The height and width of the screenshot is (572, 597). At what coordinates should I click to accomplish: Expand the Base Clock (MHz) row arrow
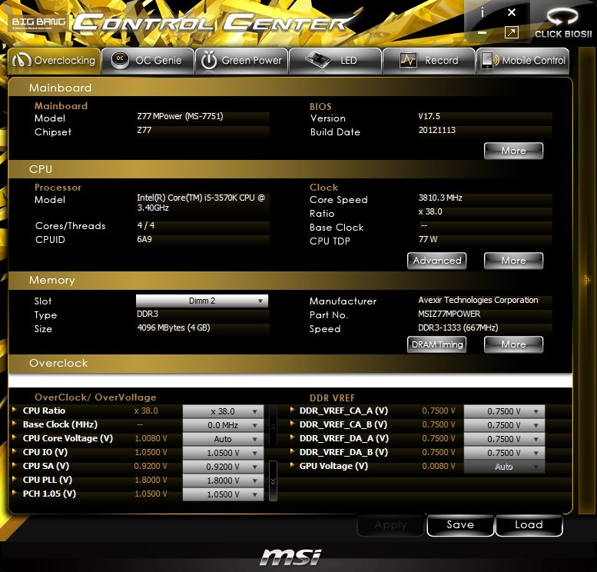coord(15,424)
